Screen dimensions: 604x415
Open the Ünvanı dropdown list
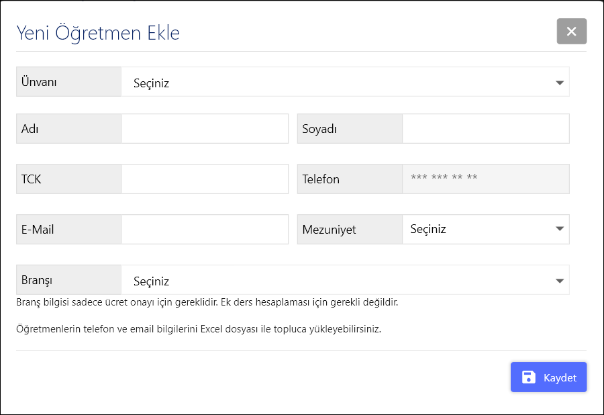click(x=345, y=83)
